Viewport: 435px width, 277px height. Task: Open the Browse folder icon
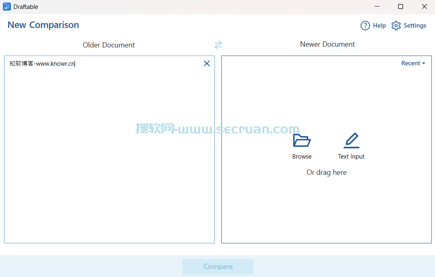tap(302, 140)
